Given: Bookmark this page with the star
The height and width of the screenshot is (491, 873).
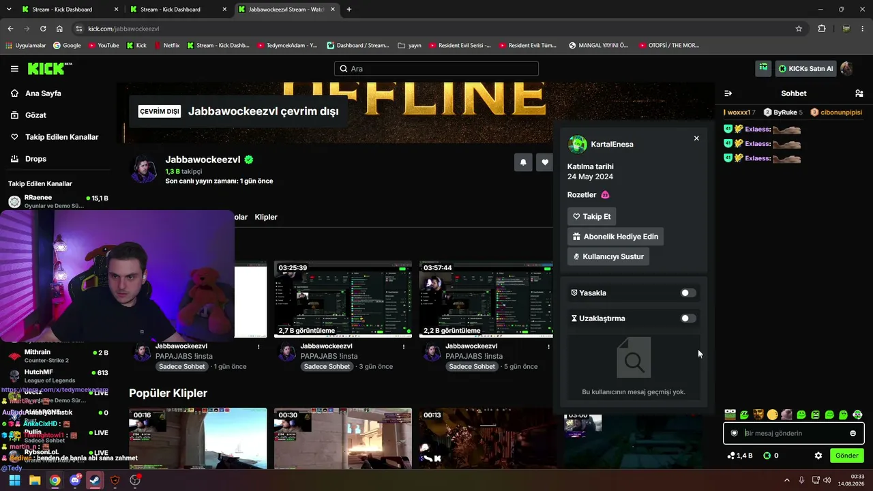Looking at the screenshot, I should tap(799, 29).
